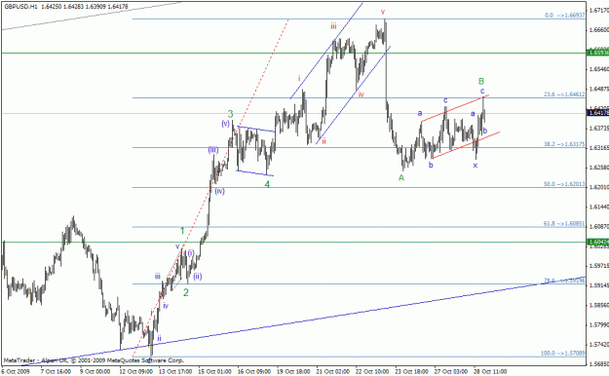Select the '38.2 -->1.63175' Fibonacci label

[564, 144]
